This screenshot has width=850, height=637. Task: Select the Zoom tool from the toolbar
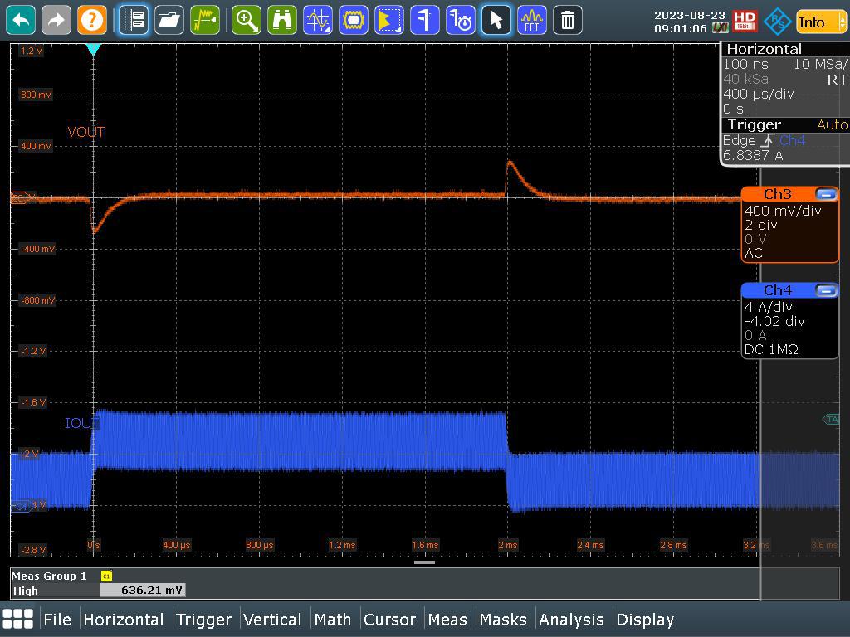point(247,20)
